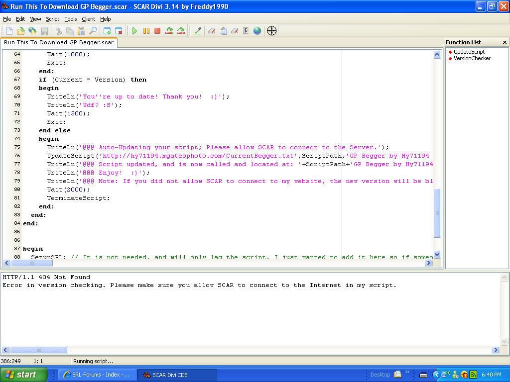Close the current tab via toolbar icon

pyautogui.click(x=119, y=31)
